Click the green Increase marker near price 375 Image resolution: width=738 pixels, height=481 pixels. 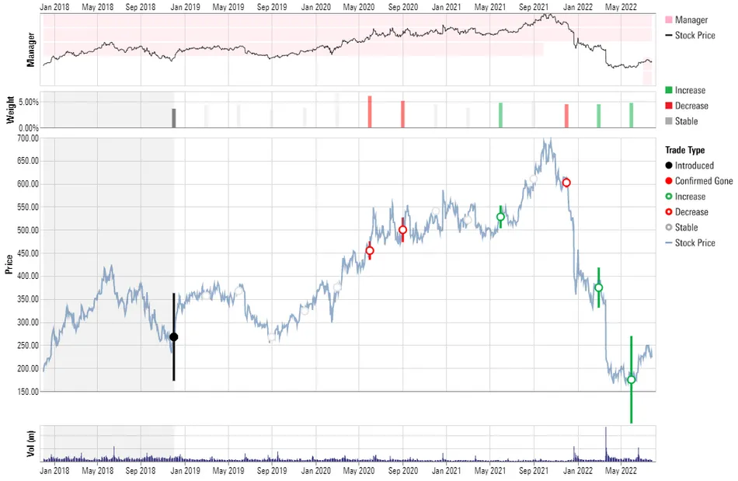[598, 288]
